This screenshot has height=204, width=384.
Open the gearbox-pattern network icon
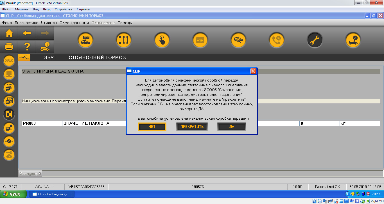point(123,40)
